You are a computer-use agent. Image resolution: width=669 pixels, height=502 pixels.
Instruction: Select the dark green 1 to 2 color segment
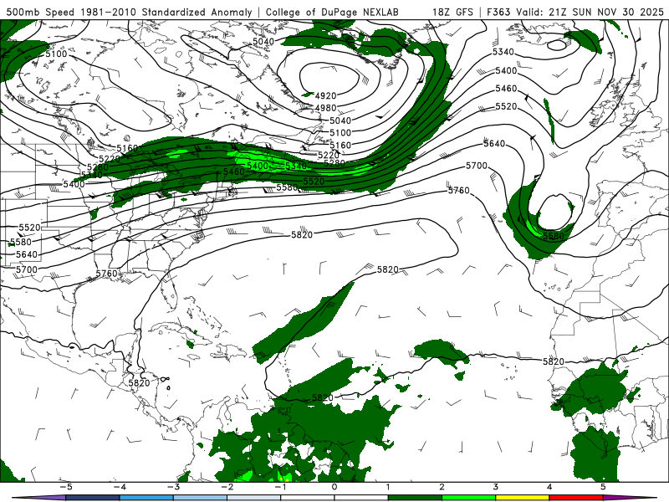(415, 498)
